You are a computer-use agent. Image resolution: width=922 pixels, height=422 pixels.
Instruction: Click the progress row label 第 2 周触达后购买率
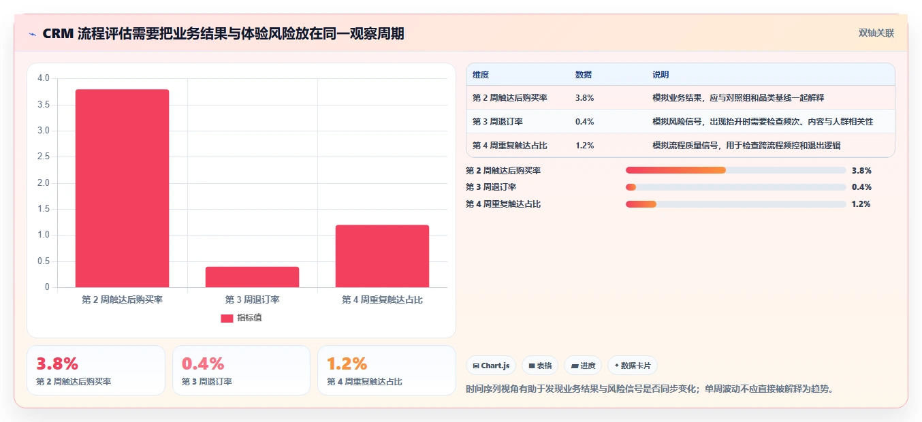pyautogui.click(x=503, y=171)
